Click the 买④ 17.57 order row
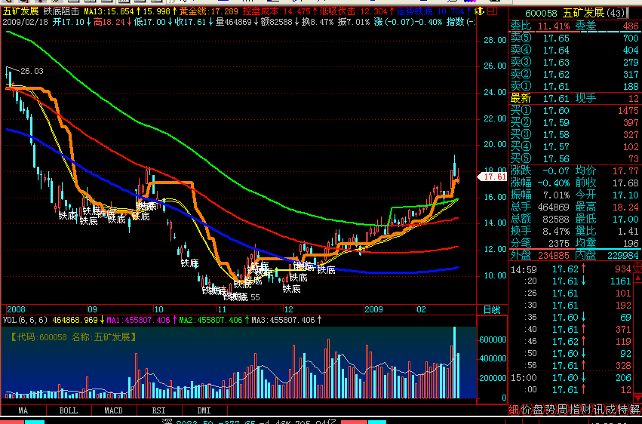Screen dimensions: 642x424 [x=574, y=146]
